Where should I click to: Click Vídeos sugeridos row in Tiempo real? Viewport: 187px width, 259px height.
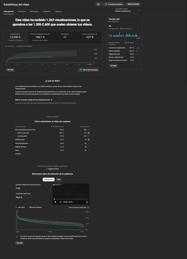[124, 51]
